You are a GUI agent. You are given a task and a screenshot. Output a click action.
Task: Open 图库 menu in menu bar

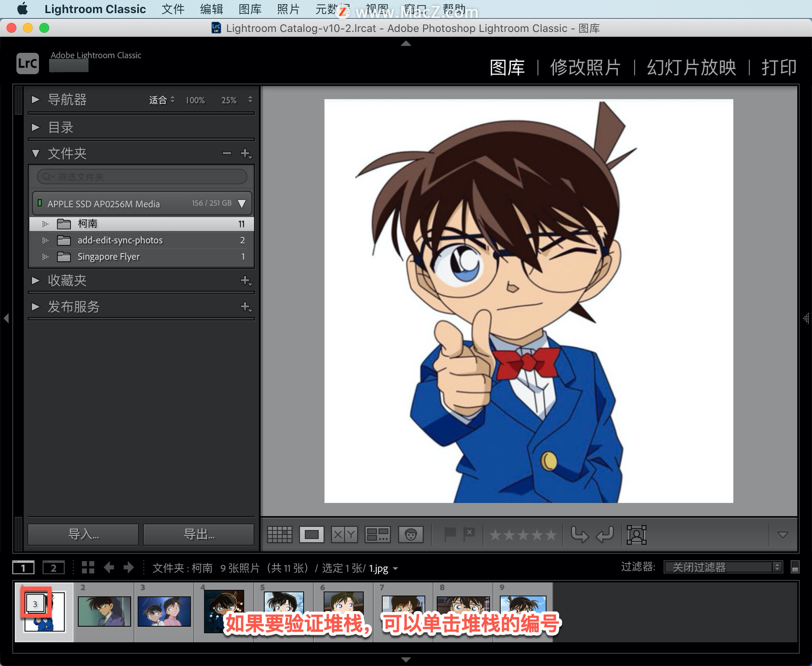[250, 9]
